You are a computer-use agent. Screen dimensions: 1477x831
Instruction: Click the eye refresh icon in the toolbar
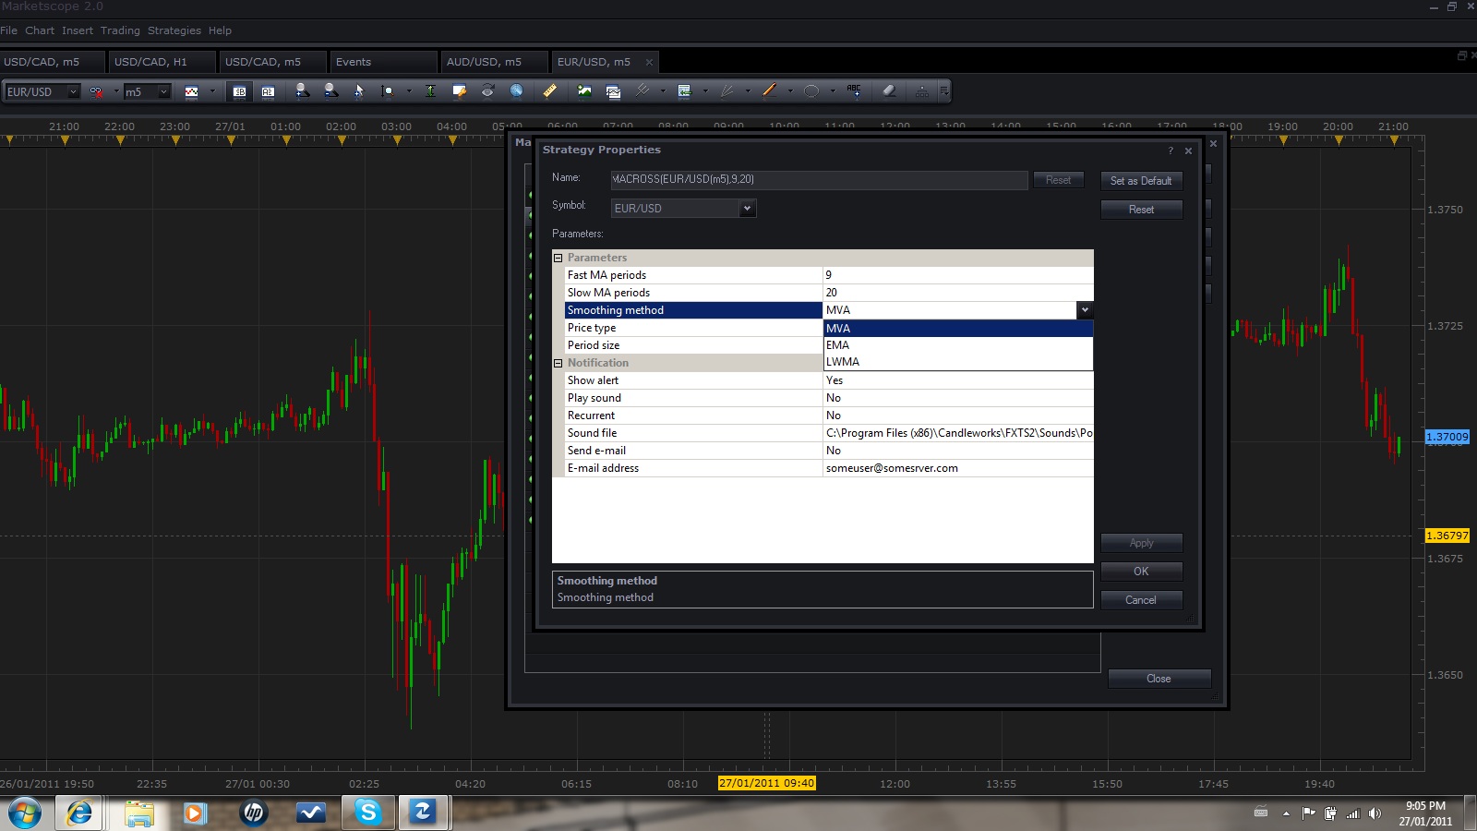[487, 91]
